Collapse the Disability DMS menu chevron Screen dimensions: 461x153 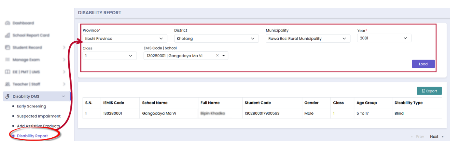tap(63, 96)
